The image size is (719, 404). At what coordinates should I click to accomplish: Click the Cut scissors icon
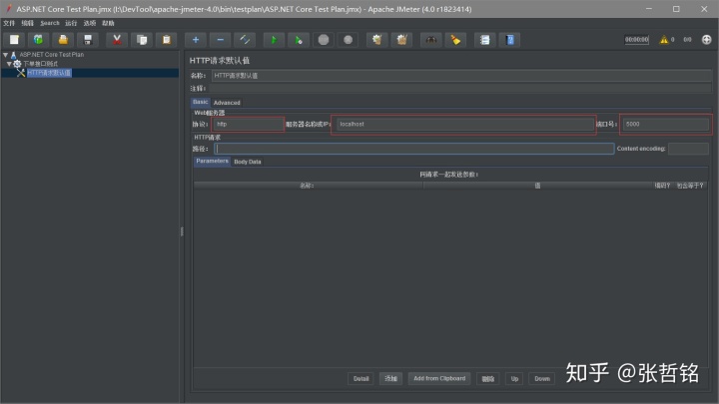(x=117, y=40)
